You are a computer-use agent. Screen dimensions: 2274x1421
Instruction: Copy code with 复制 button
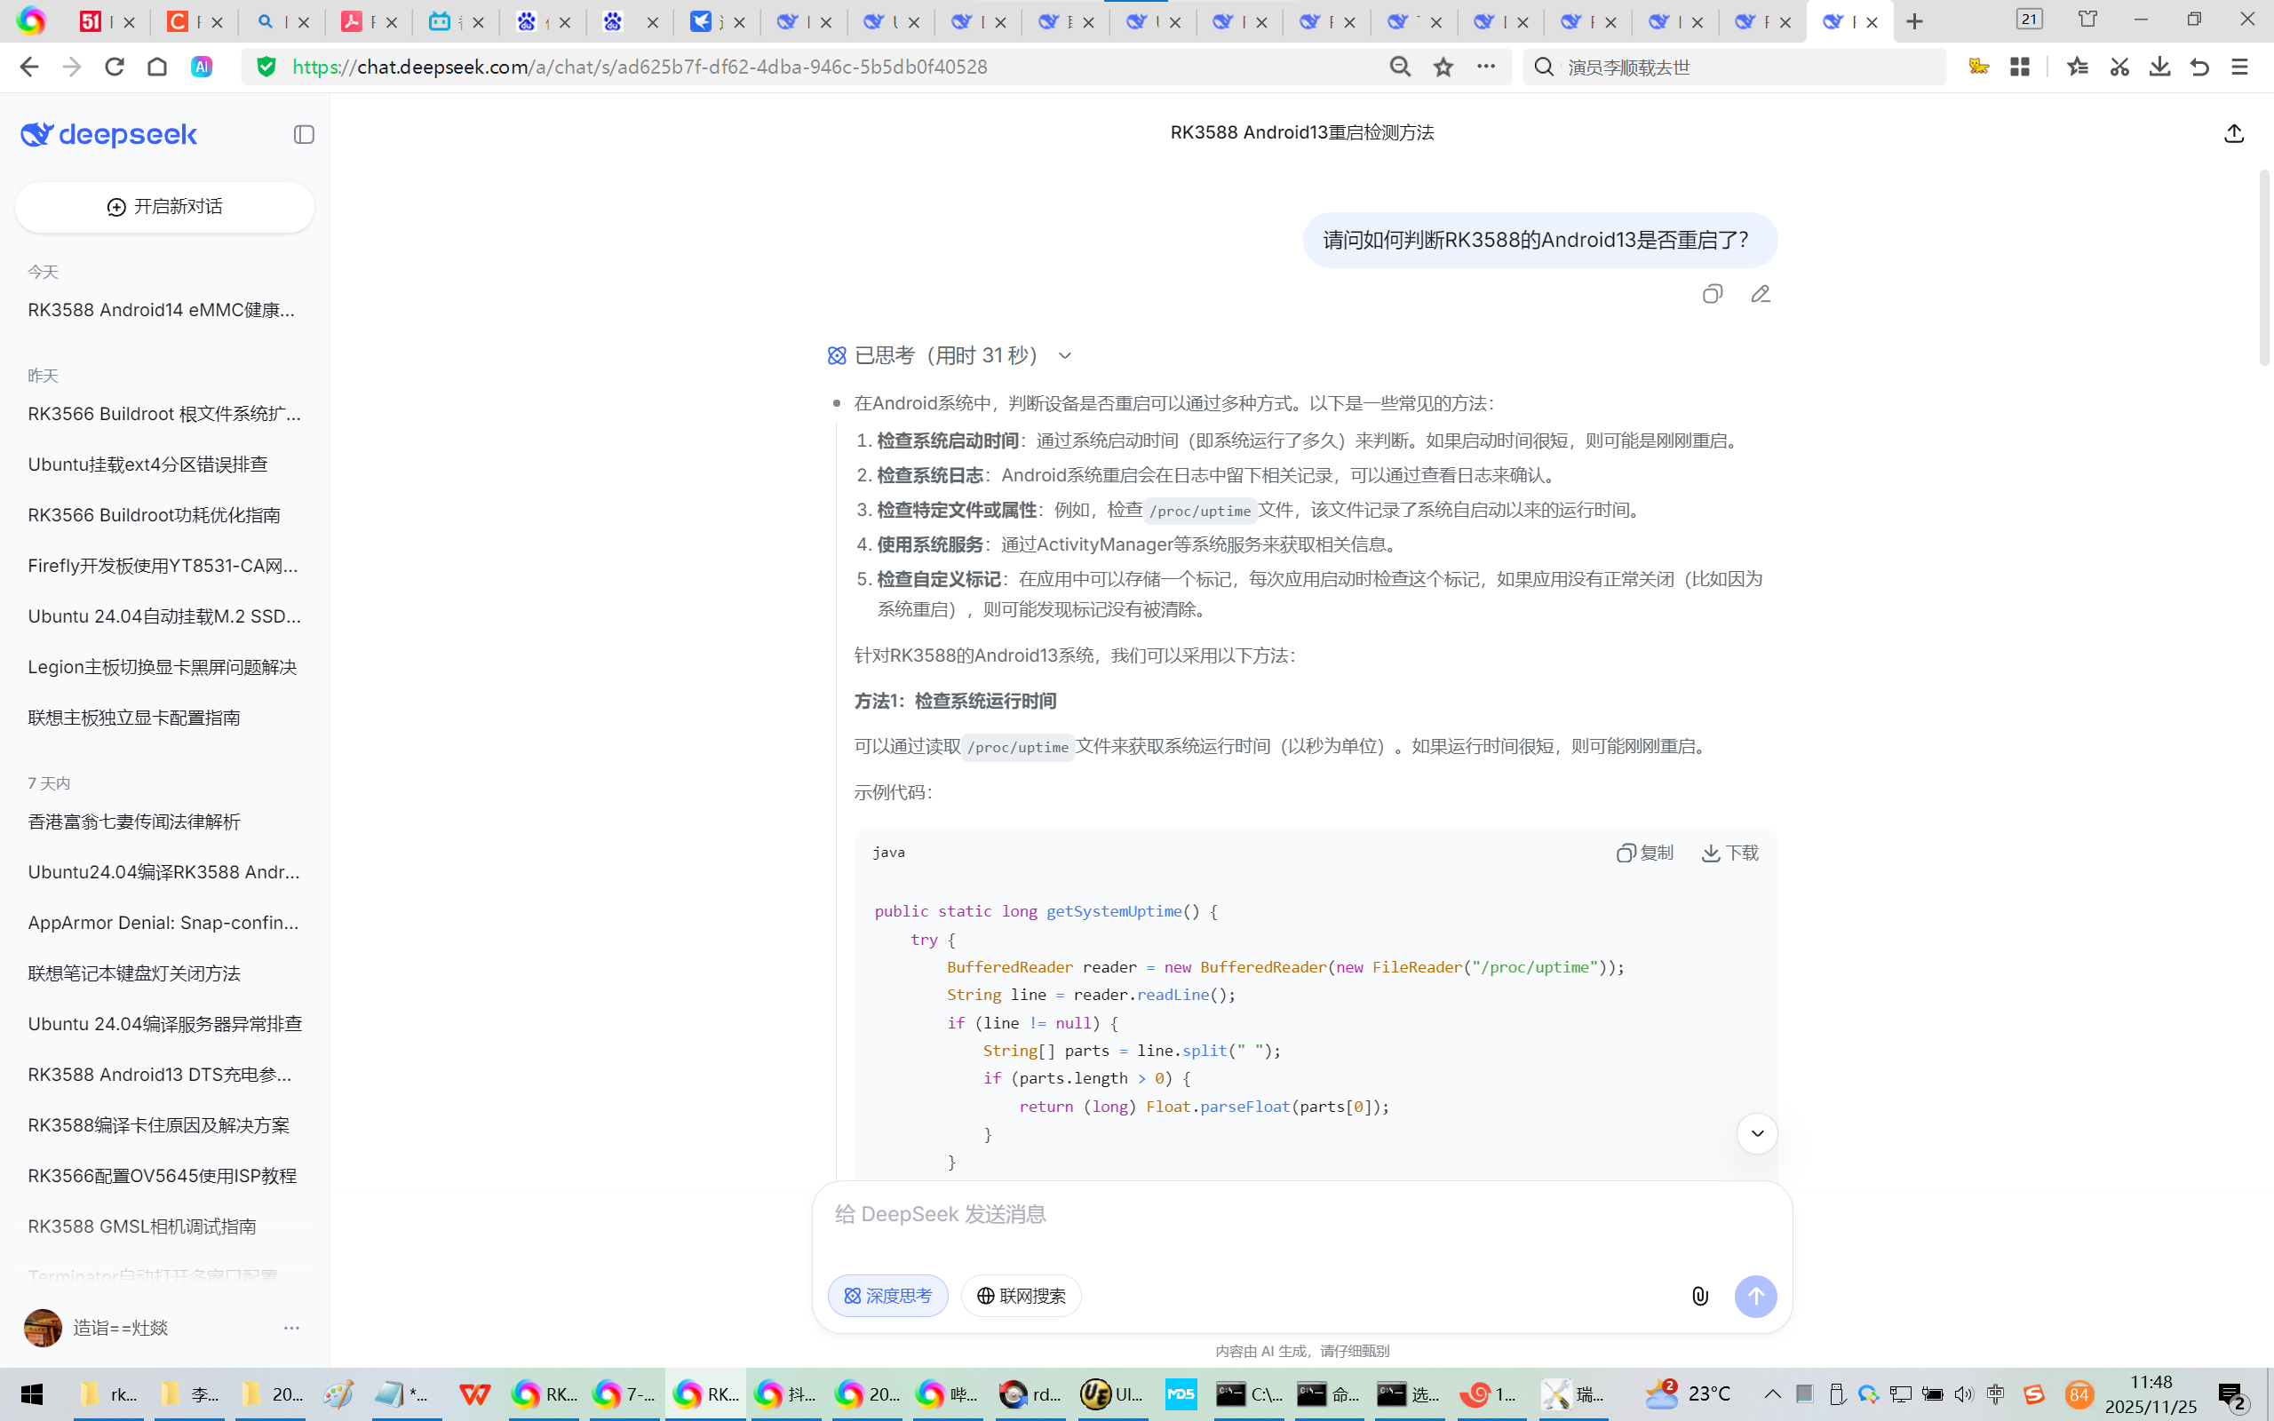click(1645, 853)
